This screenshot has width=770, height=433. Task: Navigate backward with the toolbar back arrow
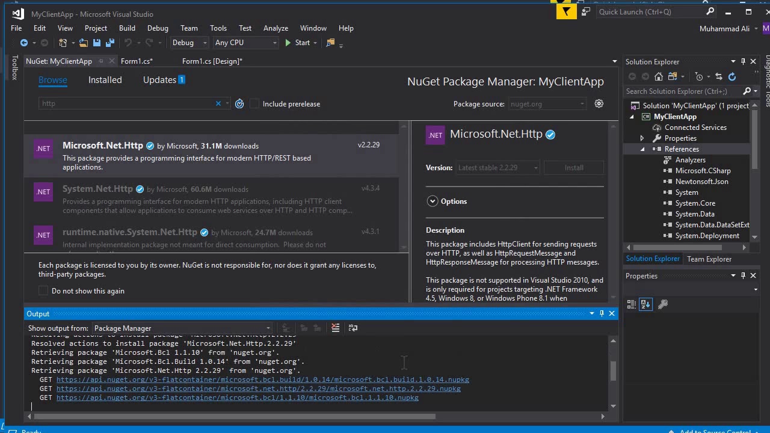pyautogui.click(x=24, y=43)
